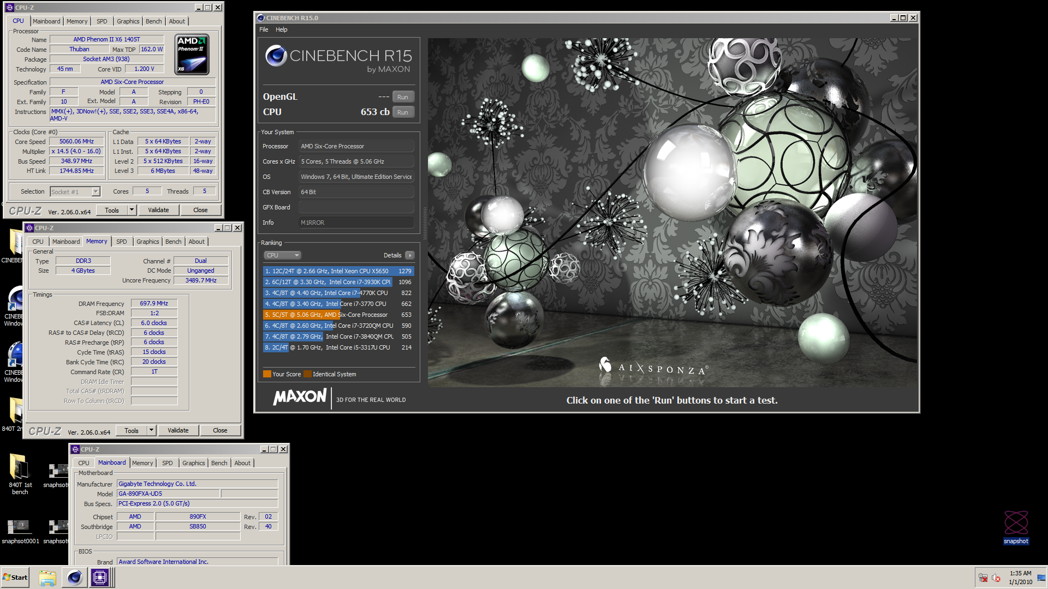
Task: Open the File menu in Cinebench
Action: click(x=264, y=29)
